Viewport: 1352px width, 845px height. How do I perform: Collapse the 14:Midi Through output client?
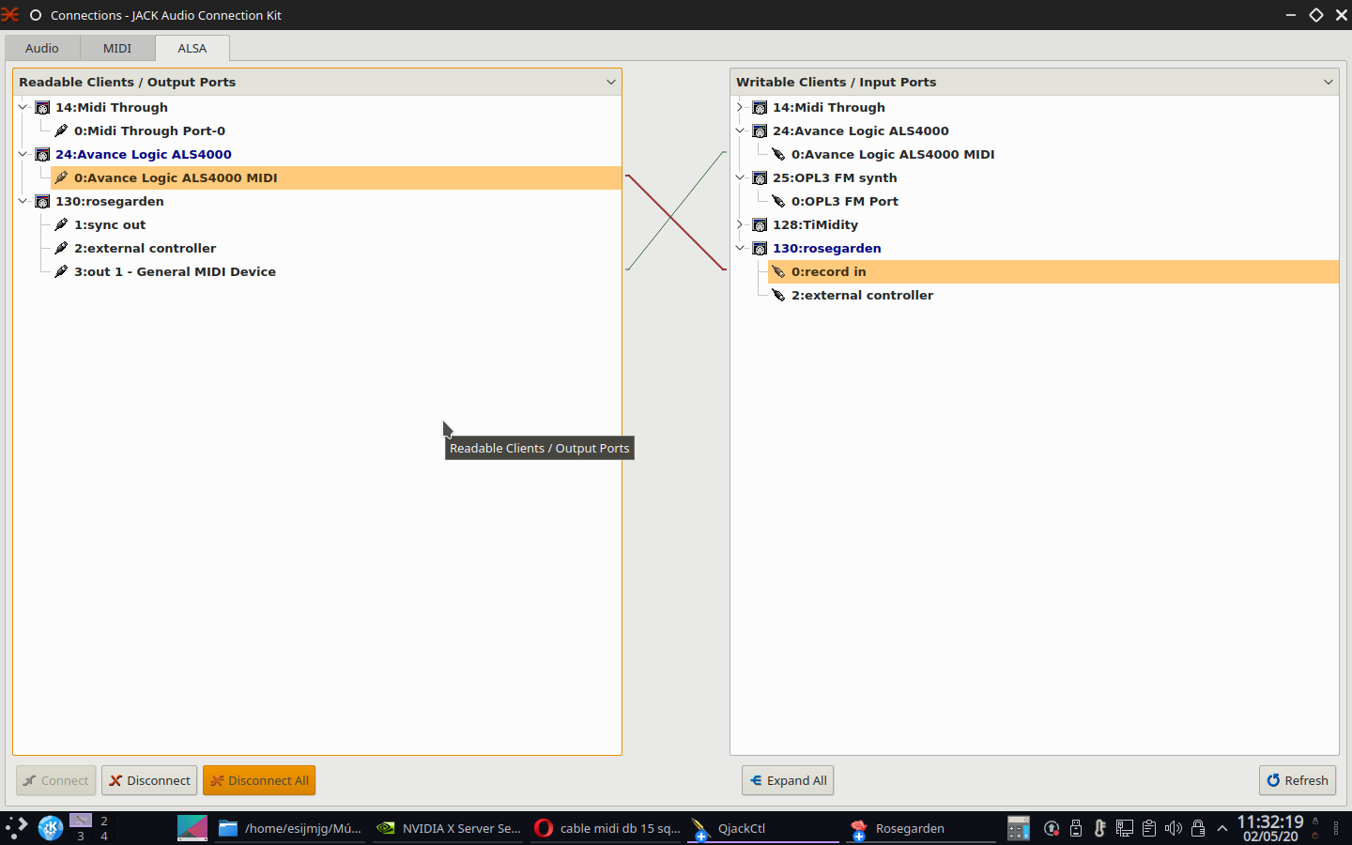(x=23, y=107)
